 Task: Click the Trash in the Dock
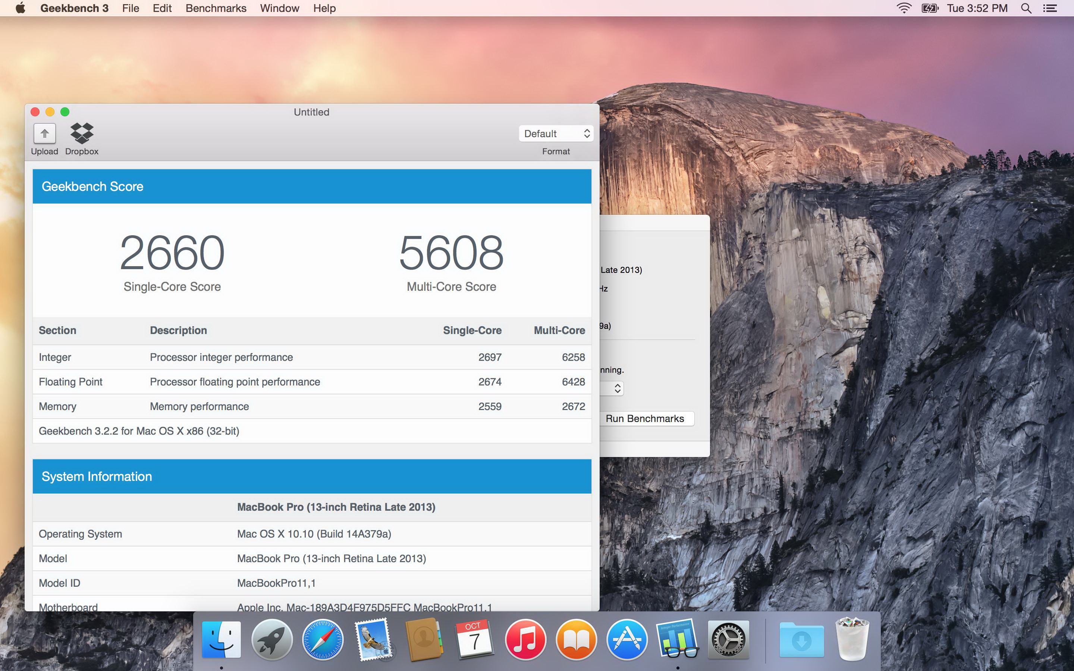pyautogui.click(x=852, y=639)
